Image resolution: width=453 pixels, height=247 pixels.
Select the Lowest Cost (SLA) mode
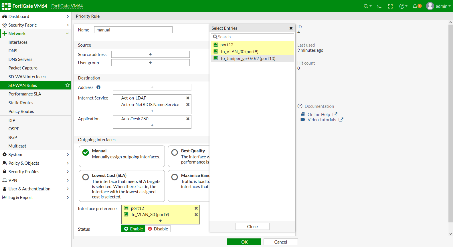pyautogui.click(x=122, y=186)
